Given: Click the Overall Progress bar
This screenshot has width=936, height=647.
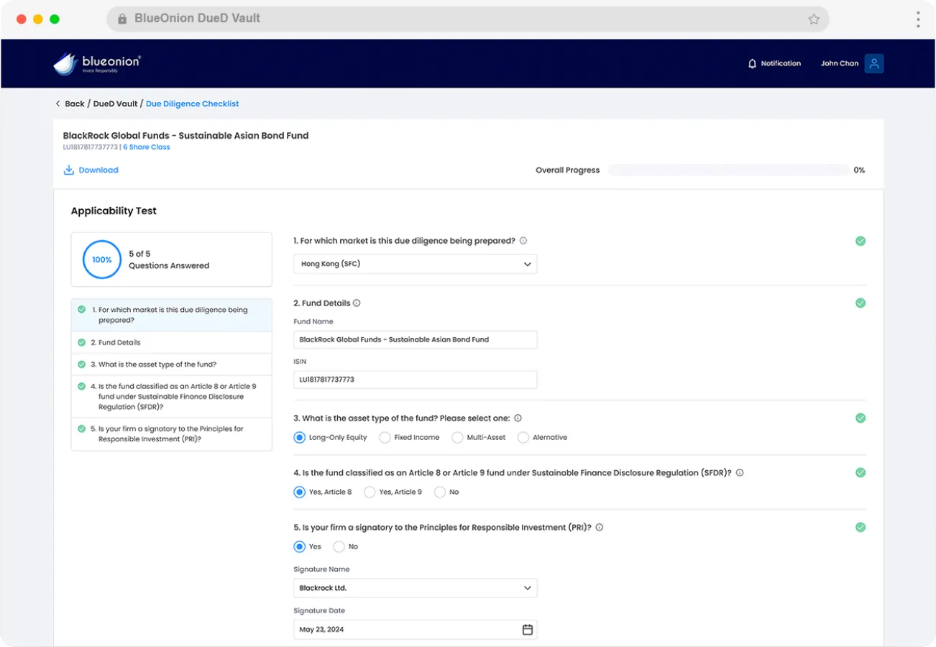Looking at the screenshot, I should pos(729,170).
